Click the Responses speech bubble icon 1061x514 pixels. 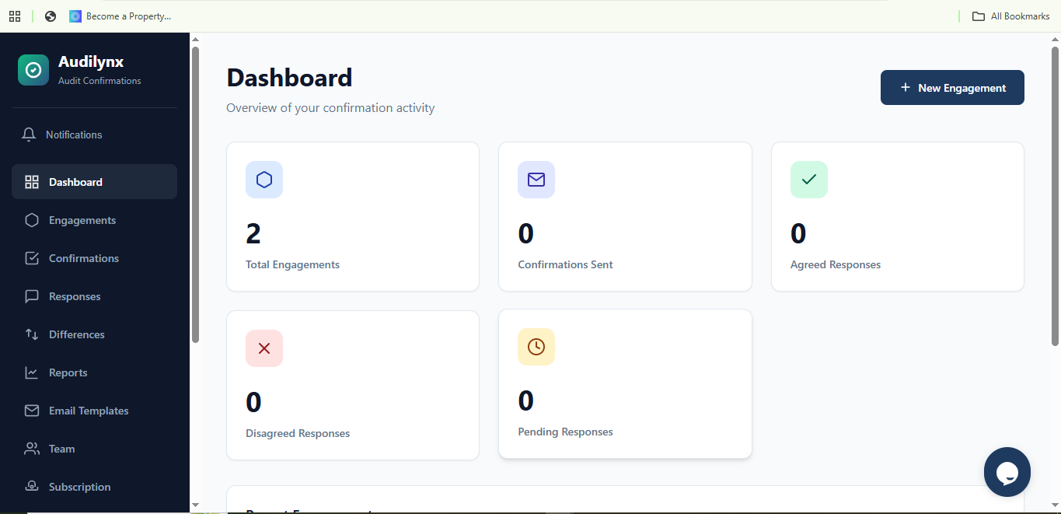pos(32,296)
